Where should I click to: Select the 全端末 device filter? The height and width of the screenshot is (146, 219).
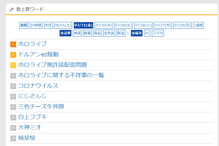pos(137,33)
